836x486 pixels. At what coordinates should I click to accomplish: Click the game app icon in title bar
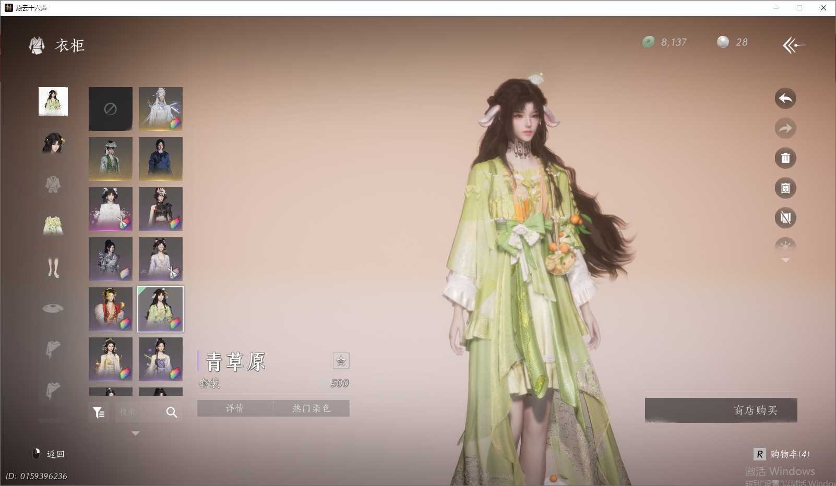click(9, 8)
